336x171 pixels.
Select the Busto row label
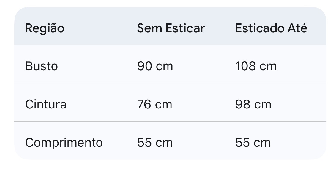[41, 66]
